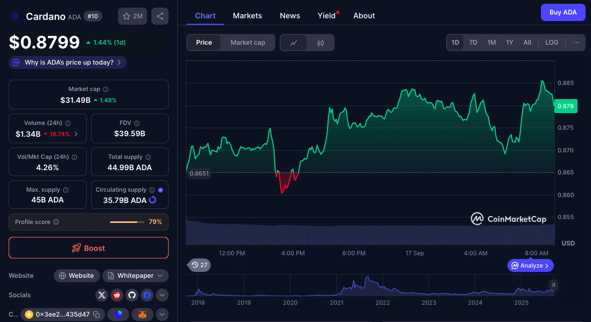Click the Analyze button
Image resolution: width=591 pixels, height=322 pixels.
[x=530, y=265]
